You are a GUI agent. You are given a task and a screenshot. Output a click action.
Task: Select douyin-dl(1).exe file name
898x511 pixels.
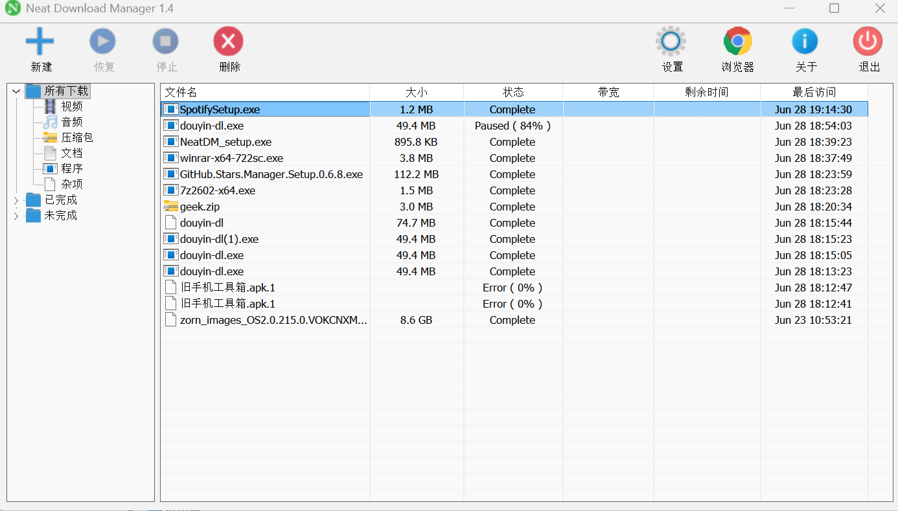219,239
